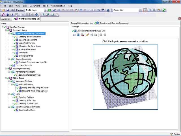This screenshot has width=181, height=136.
Task: Click the Cut scissors icon
Action: (55, 10)
